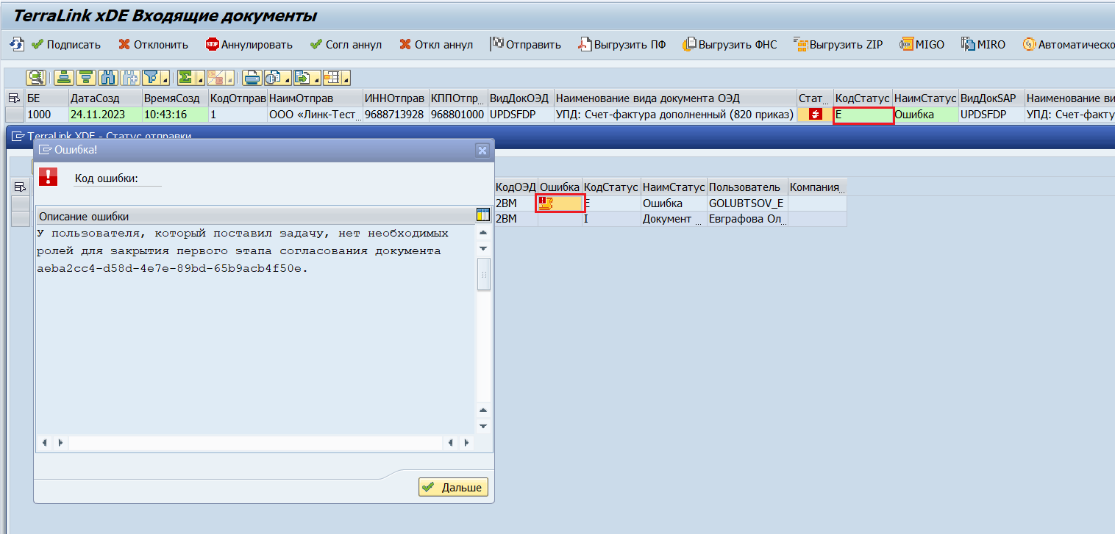Click the print icon in ALV toolbar
Screen dimensions: 1115x534
tap(252, 77)
